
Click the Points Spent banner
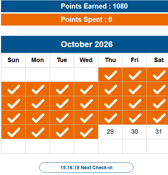84,19
